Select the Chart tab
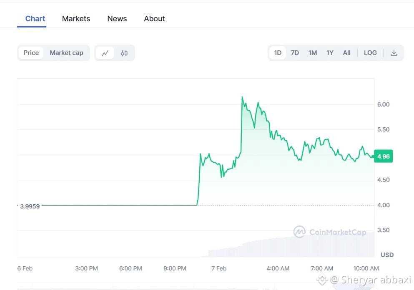 click(35, 19)
